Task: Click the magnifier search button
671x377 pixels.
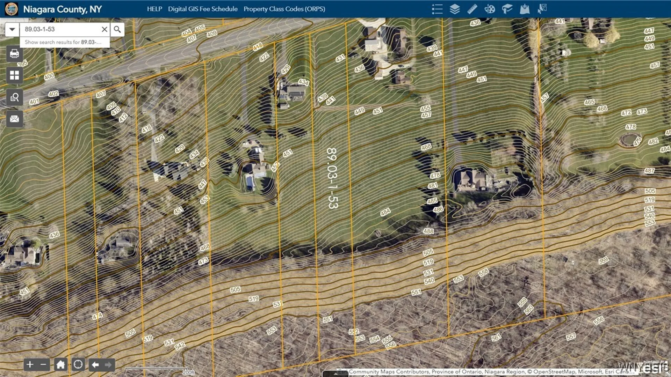Action: (x=117, y=29)
